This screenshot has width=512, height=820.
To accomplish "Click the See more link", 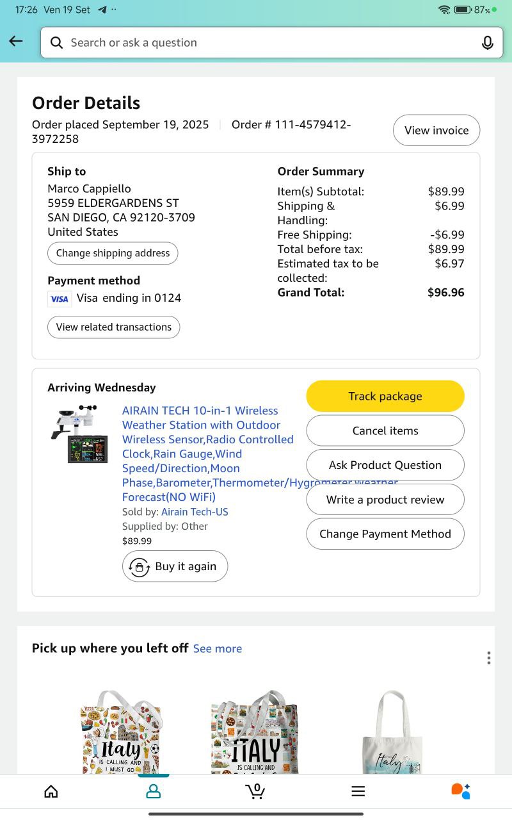I will coord(218,648).
